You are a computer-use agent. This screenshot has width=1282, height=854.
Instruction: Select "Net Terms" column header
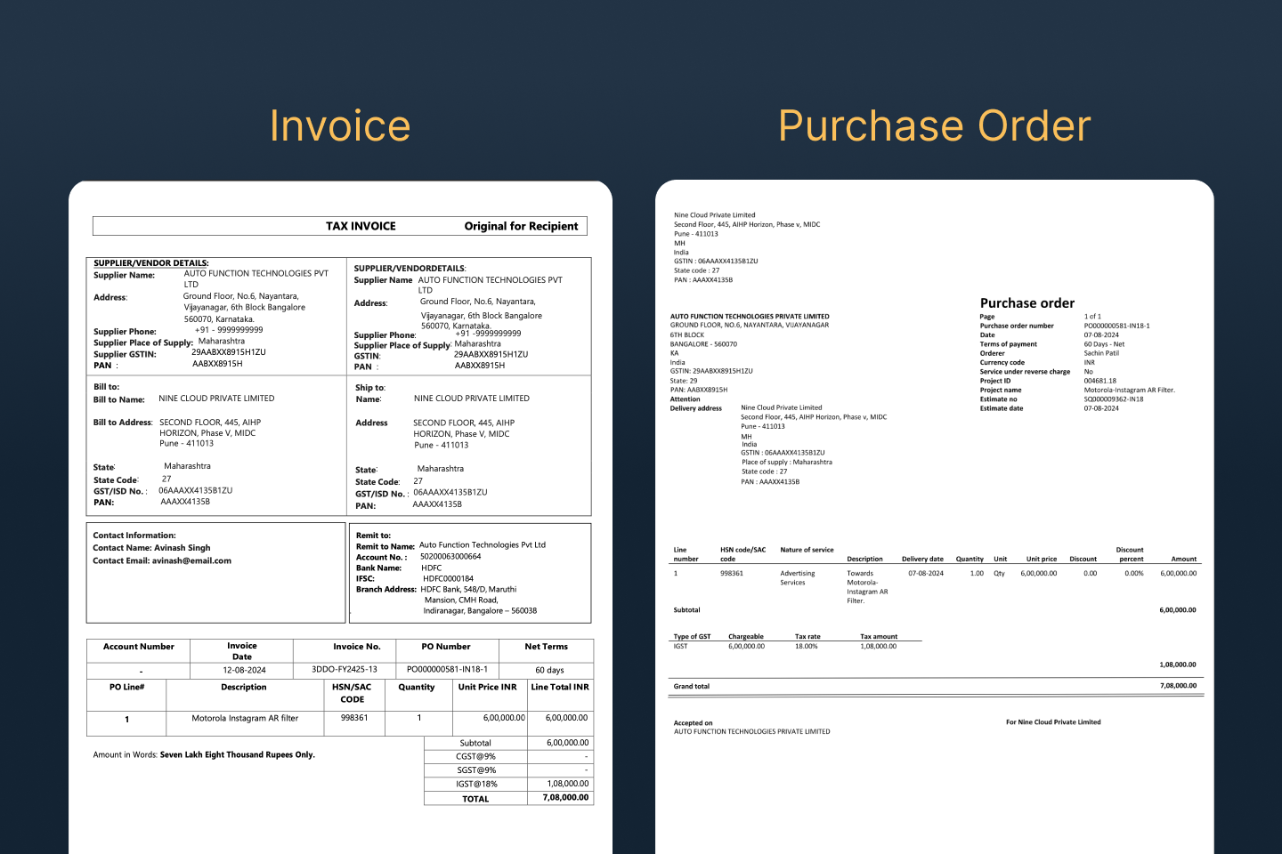coord(546,647)
